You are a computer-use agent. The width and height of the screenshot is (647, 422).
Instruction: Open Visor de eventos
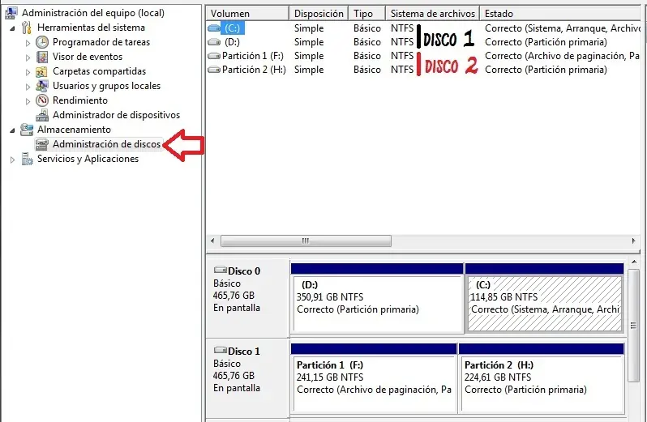coord(88,57)
